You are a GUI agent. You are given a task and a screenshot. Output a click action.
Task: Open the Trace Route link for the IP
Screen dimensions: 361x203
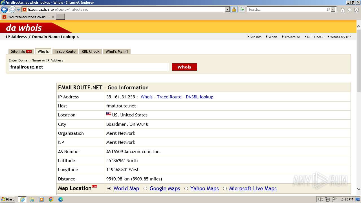[x=169, y=97]
